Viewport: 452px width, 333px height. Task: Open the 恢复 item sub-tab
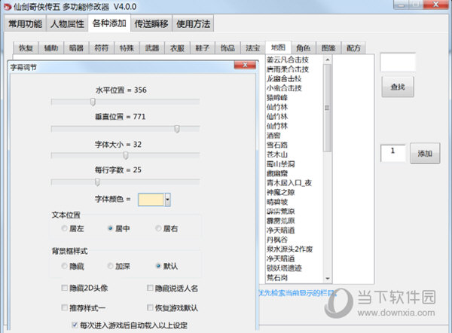tap(26, 48)
